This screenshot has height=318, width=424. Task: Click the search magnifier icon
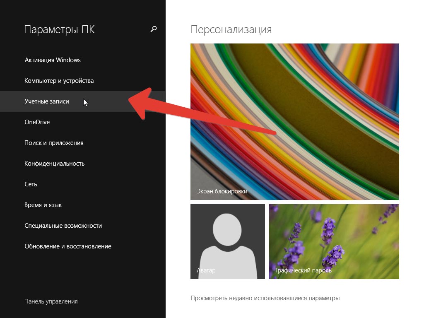click(x=154, y=29)
